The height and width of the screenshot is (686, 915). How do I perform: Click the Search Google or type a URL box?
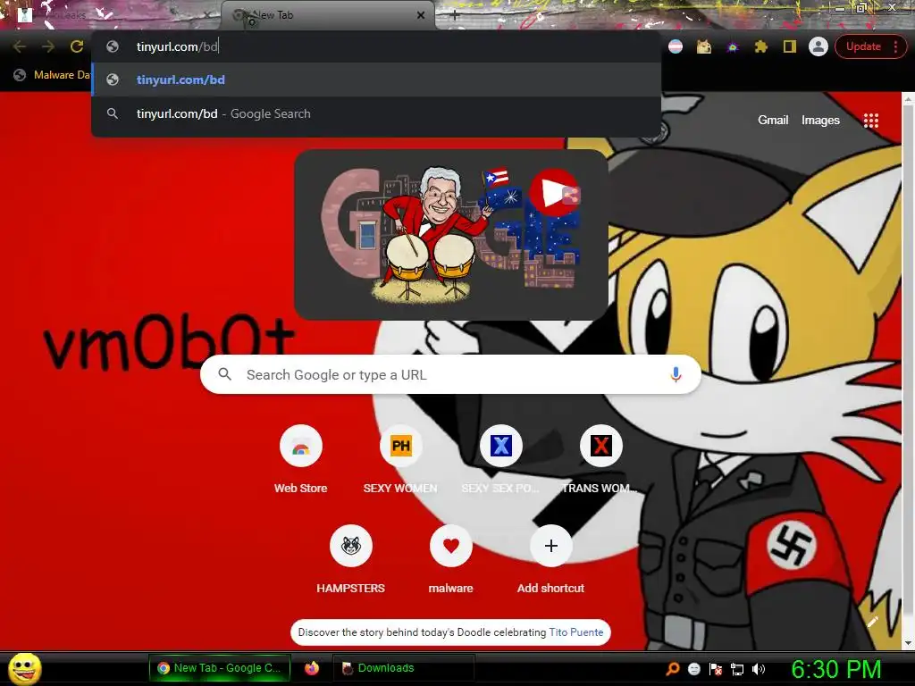(x=450, y=374)
